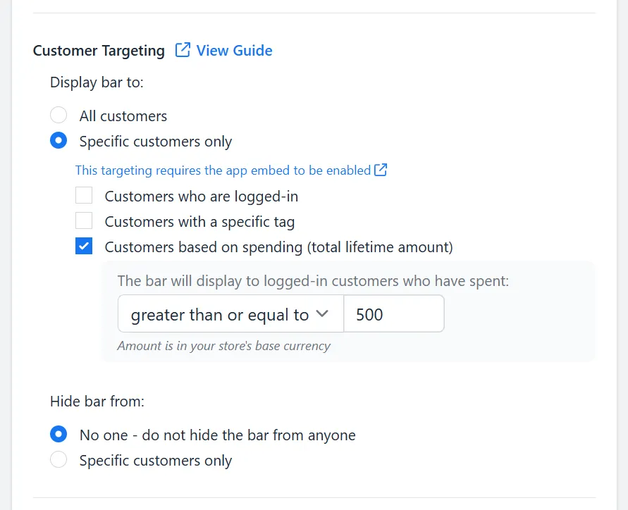Click the external-link icon after app embed notice
Viewport: 628px width, 510px height.
[381, 170]
